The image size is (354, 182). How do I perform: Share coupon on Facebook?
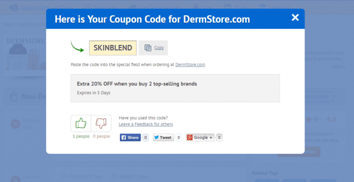pos(130,138)
